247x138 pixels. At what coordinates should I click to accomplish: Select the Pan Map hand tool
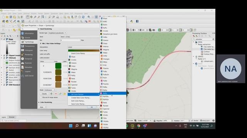(27, 17)
